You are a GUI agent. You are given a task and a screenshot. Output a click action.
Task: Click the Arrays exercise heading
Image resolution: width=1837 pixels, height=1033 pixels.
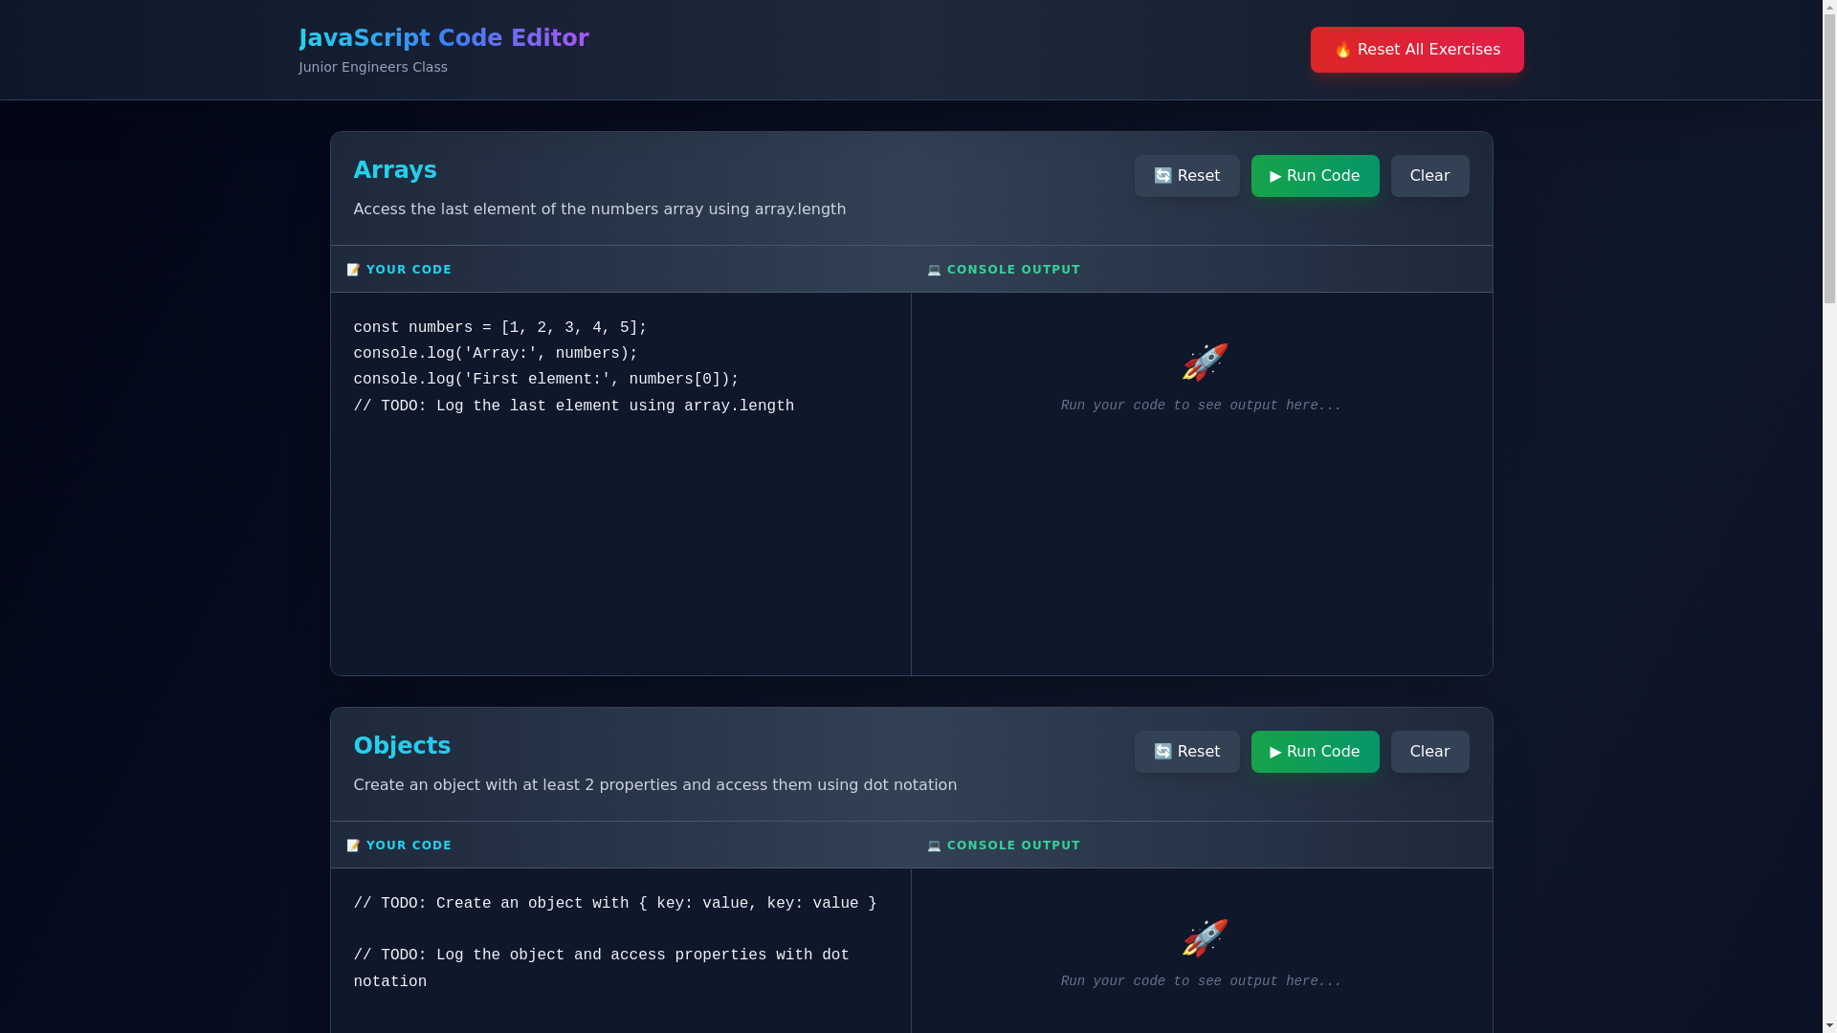coord(395,170)
